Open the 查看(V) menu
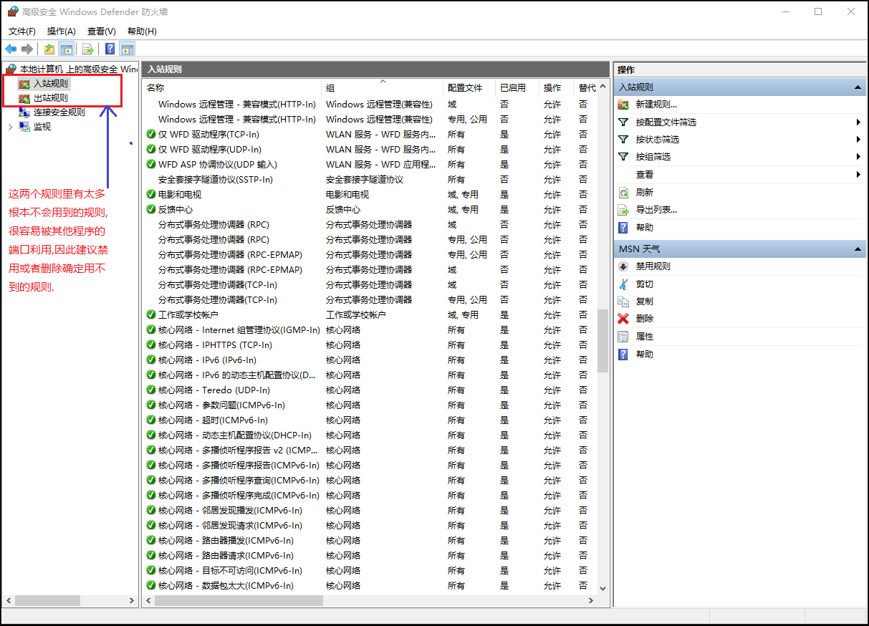The width and height of the screenshot is (869, 626). 101,31
